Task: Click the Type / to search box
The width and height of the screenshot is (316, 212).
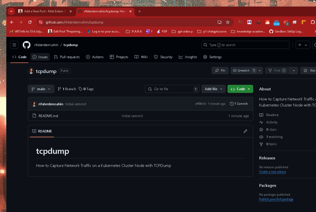Action: 245,45
